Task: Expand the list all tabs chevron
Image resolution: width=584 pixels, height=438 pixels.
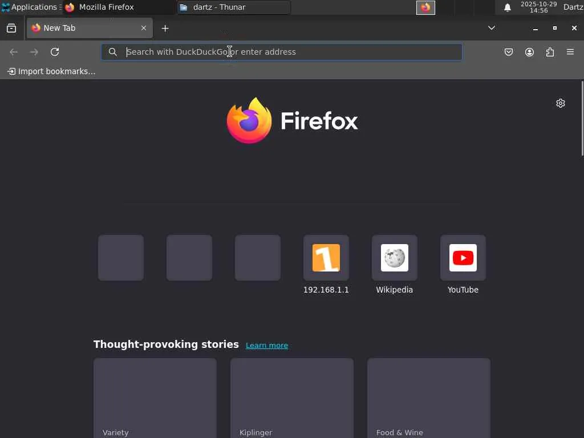Action: [492, 28]
